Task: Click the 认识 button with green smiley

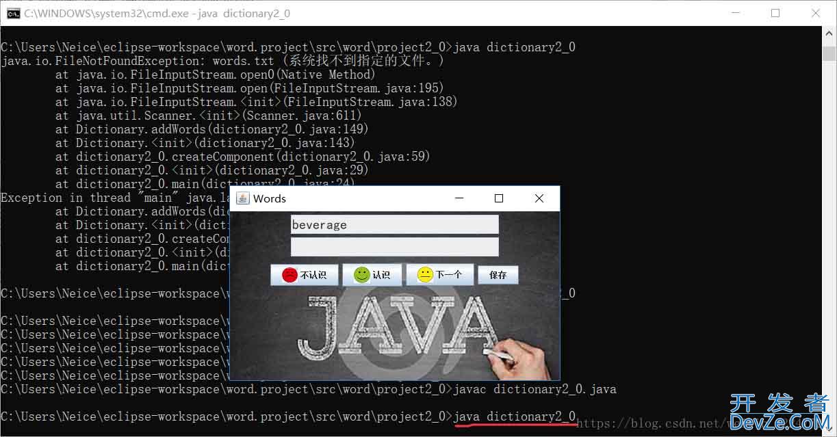Action: [372, 275]
